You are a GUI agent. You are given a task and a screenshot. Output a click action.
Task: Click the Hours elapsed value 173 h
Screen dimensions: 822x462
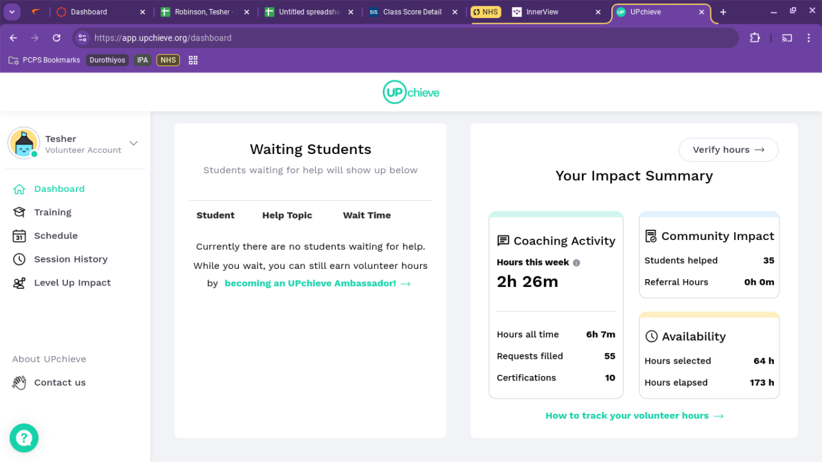[762, 382]
